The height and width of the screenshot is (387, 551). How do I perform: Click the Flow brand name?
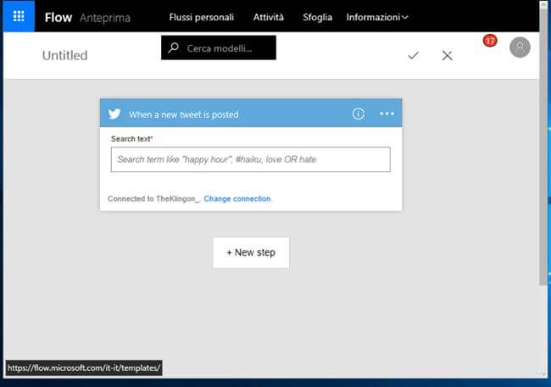(x=58, y=17)
